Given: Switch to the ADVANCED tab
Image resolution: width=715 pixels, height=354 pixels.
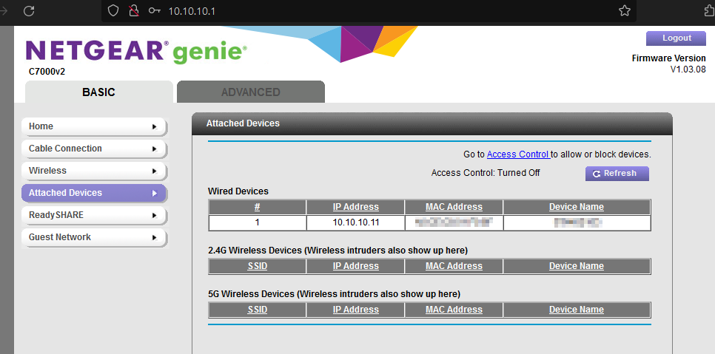Looking at the screenshot, I should coord(251,92).
